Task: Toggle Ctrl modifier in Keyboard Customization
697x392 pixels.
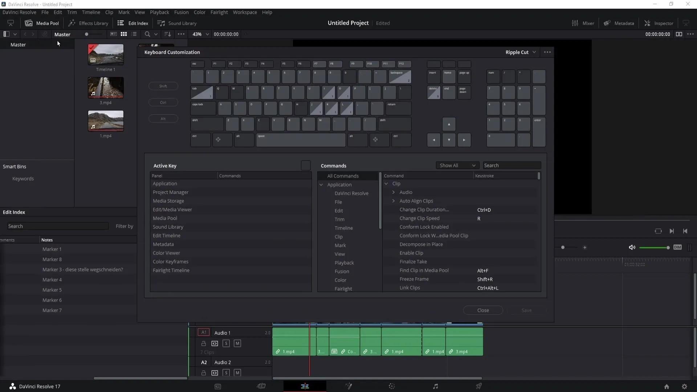Action: (163, 102)
